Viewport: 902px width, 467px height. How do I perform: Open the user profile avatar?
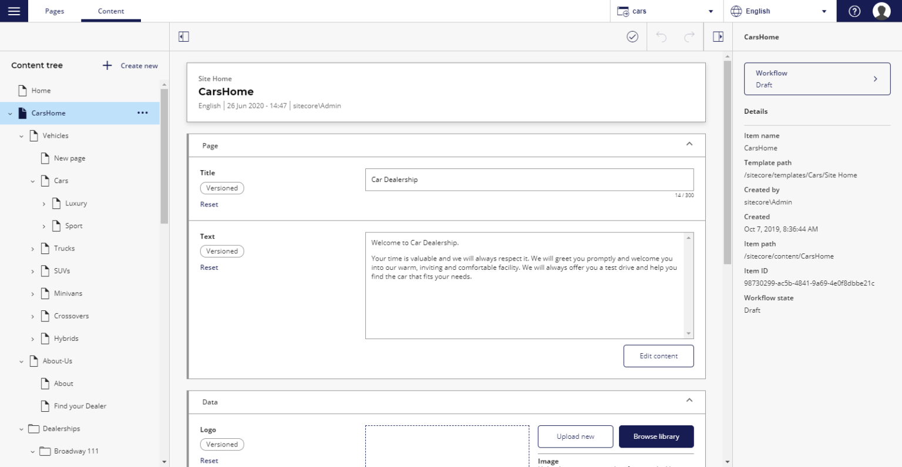(x=883, y=11)
